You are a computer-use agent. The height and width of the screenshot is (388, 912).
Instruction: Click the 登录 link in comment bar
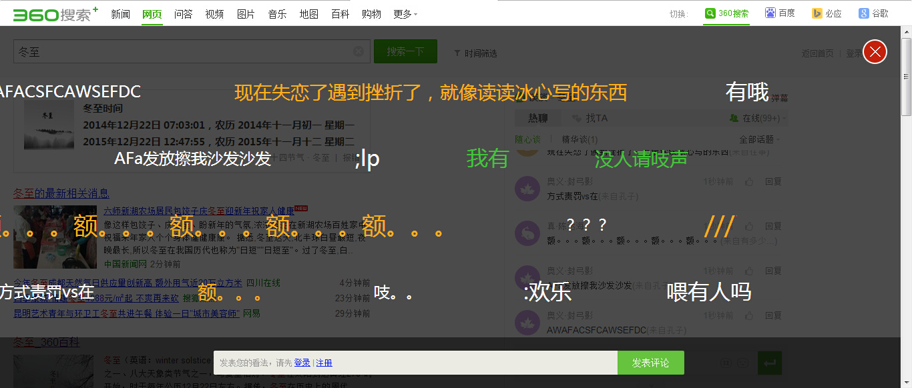[x=302, y=363]
